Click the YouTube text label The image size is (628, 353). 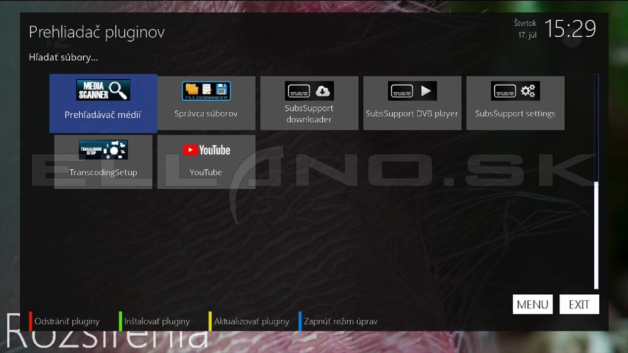tap(206, 172)
